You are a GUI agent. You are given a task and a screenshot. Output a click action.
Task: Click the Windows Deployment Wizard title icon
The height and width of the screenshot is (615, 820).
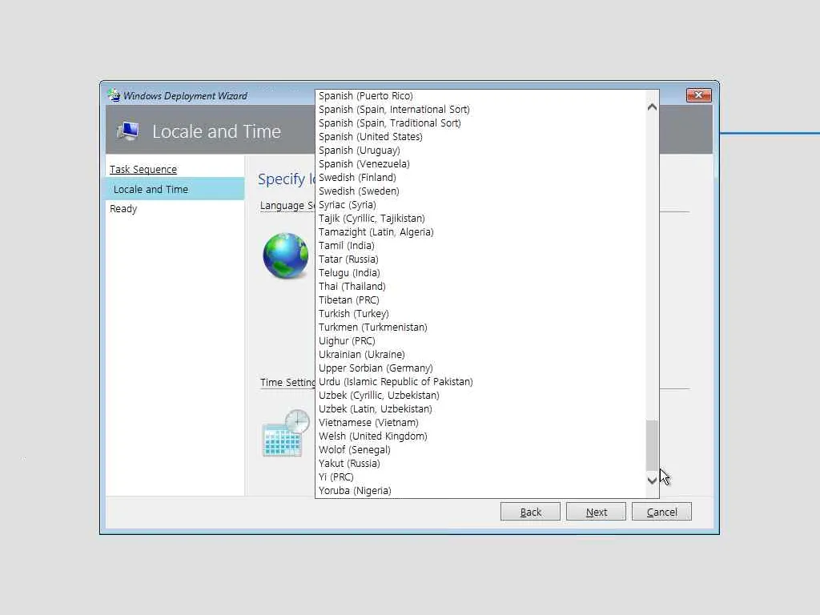pyautogui.click(x=114, y=95)
